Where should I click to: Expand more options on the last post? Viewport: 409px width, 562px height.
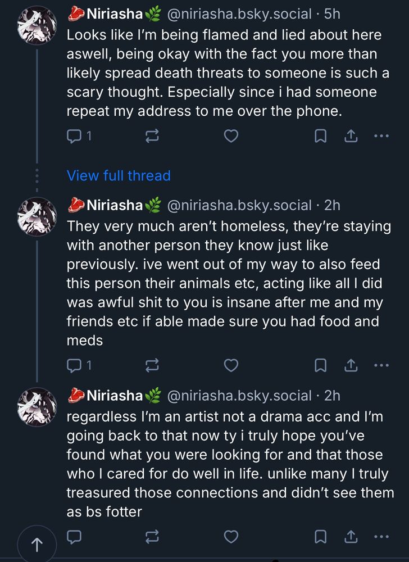[381, 537]
